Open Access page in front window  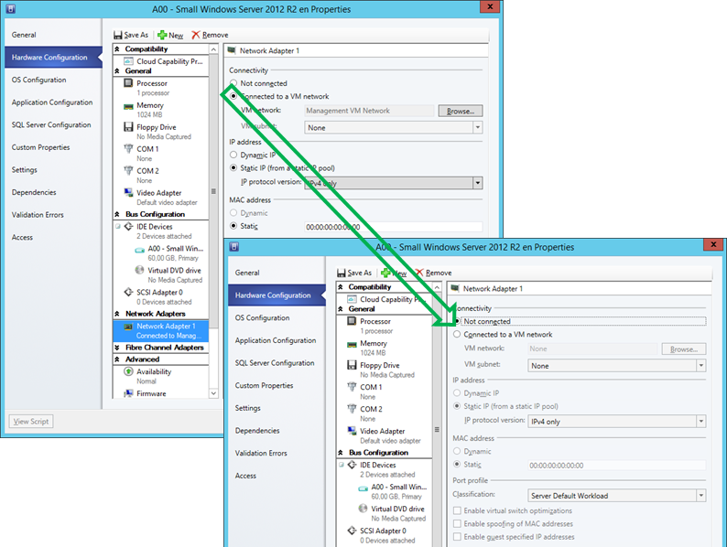[245, 476]
